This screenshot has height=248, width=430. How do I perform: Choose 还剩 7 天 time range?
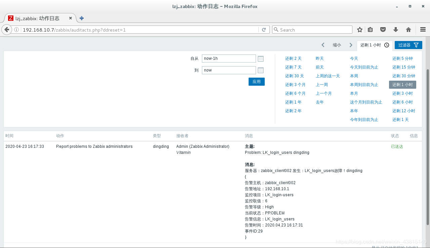click(x=293, y=67)
